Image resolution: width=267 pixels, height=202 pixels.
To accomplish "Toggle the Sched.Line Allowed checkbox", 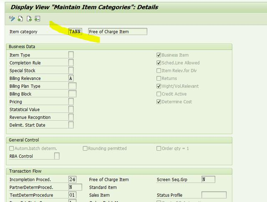I will click(x=159, y=63).
